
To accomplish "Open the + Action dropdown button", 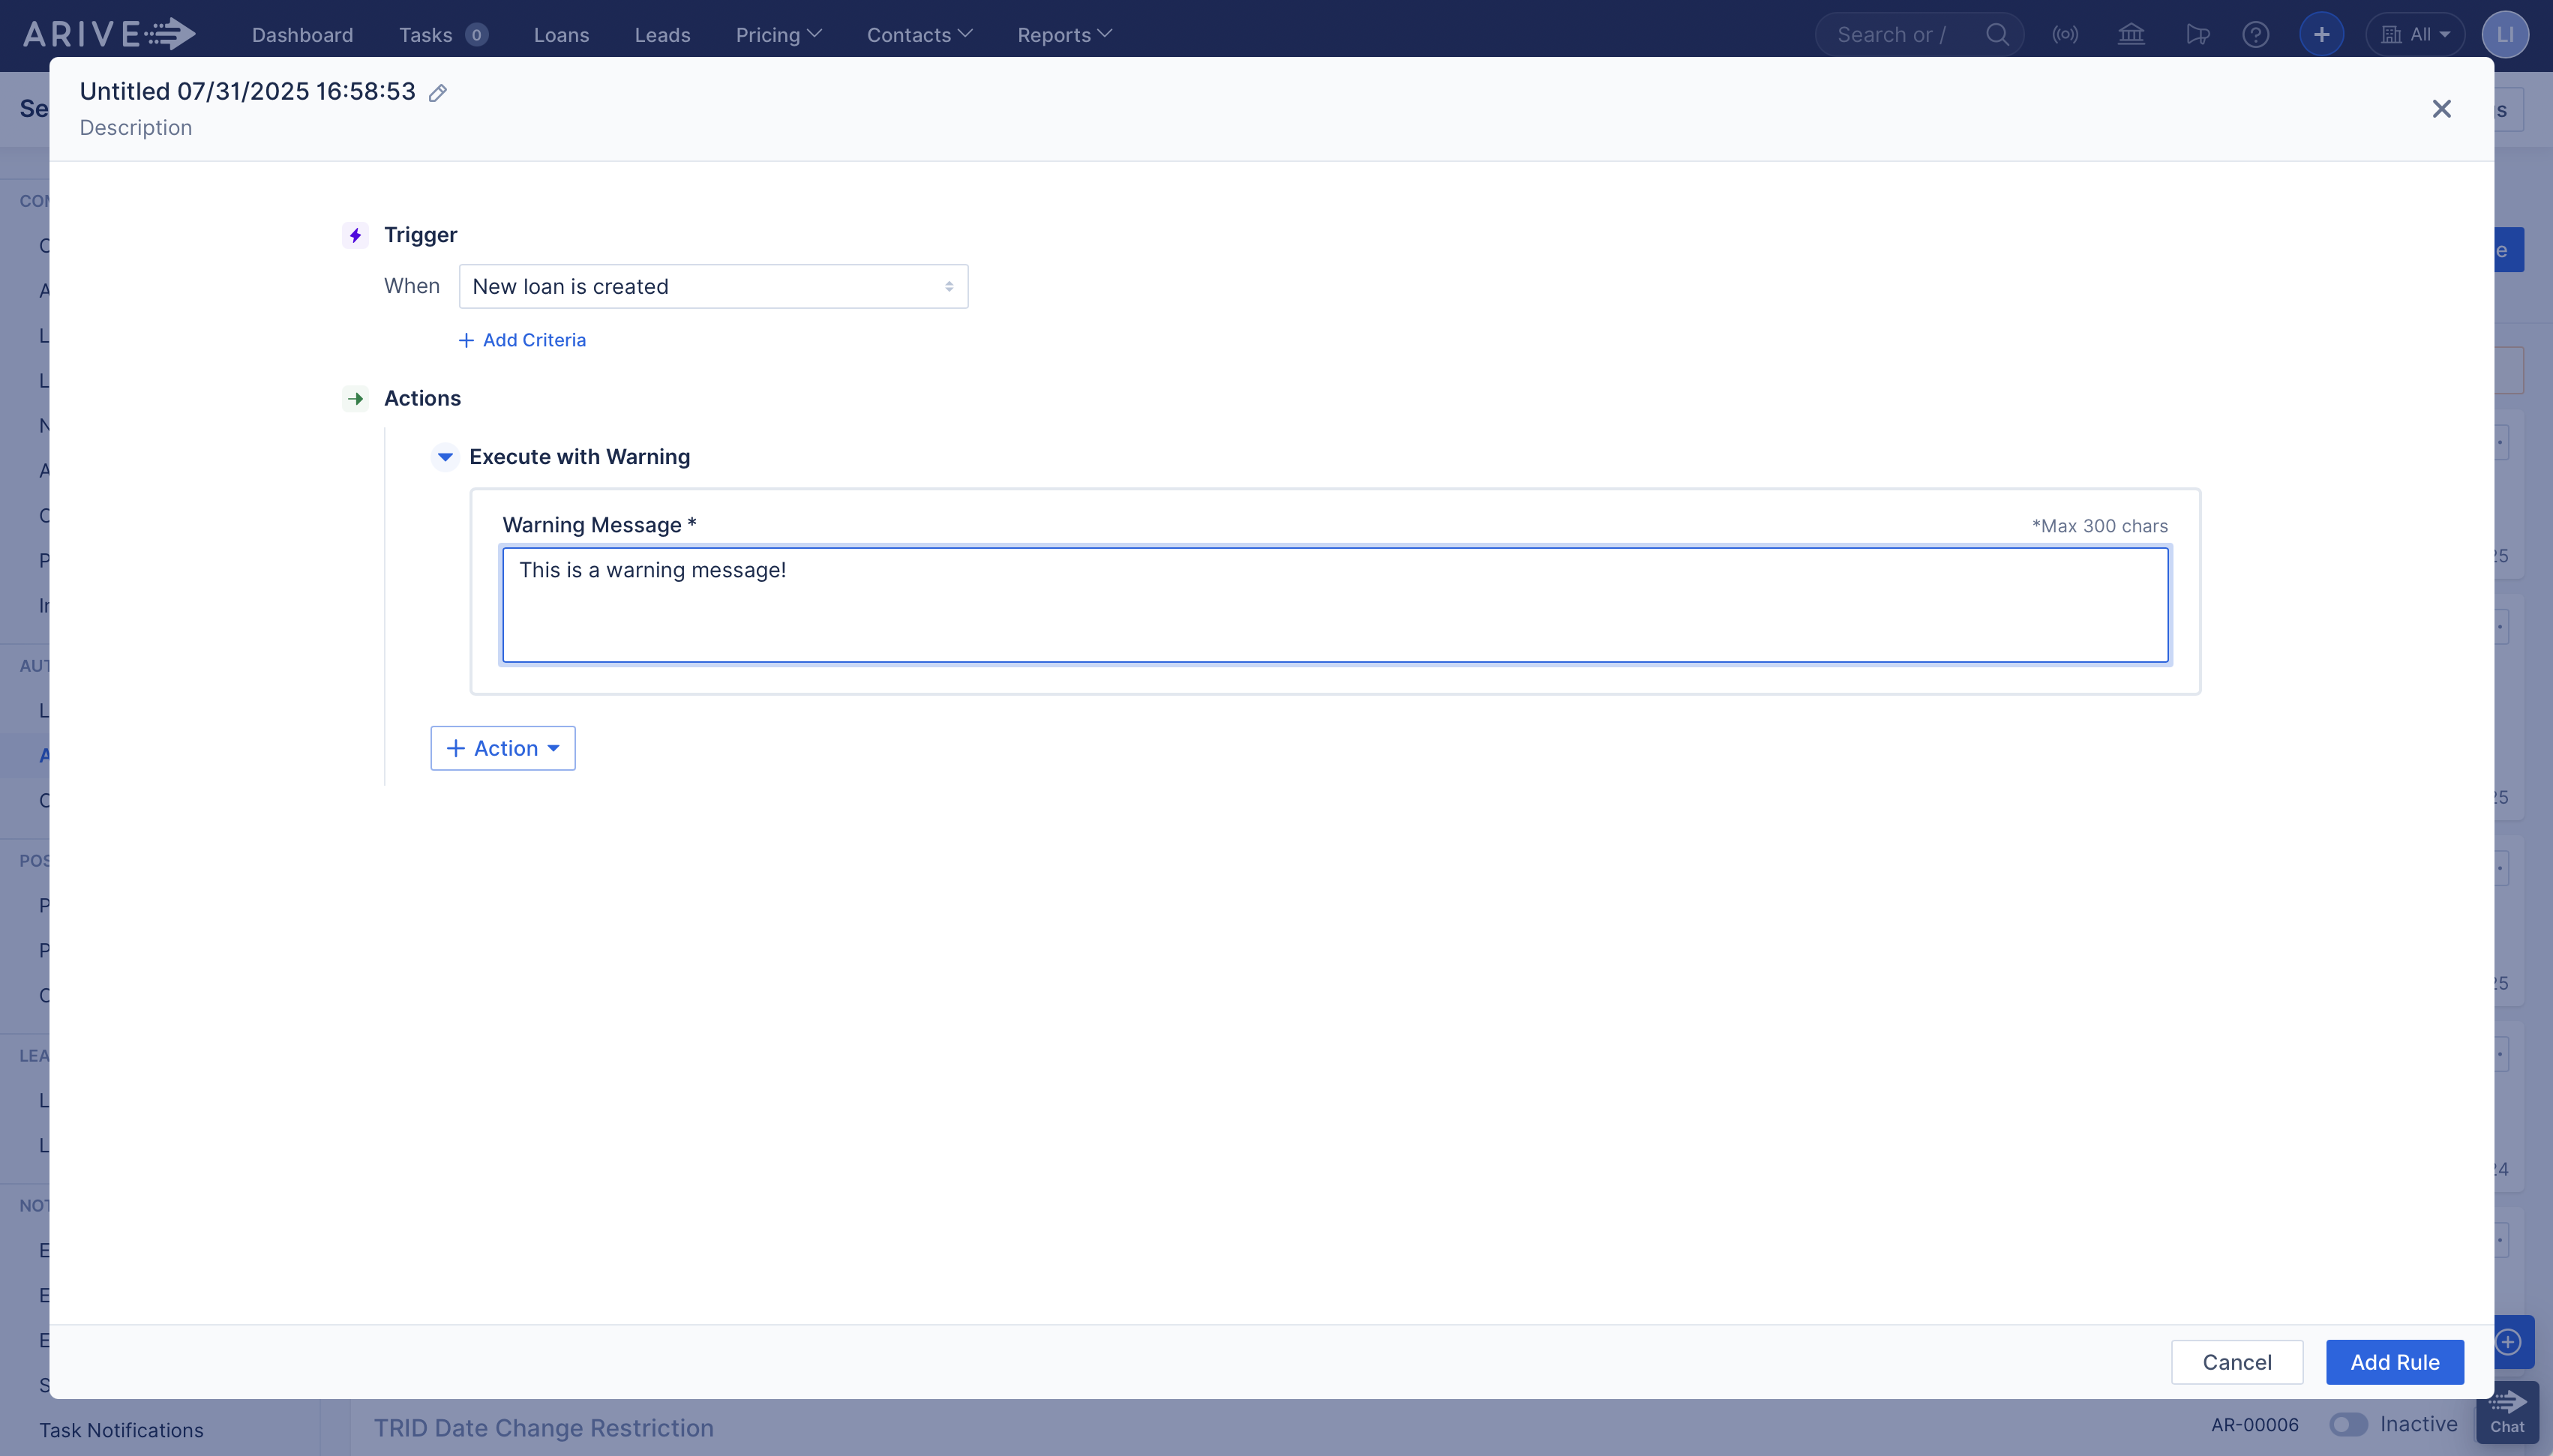I will [x=502, y=748].
